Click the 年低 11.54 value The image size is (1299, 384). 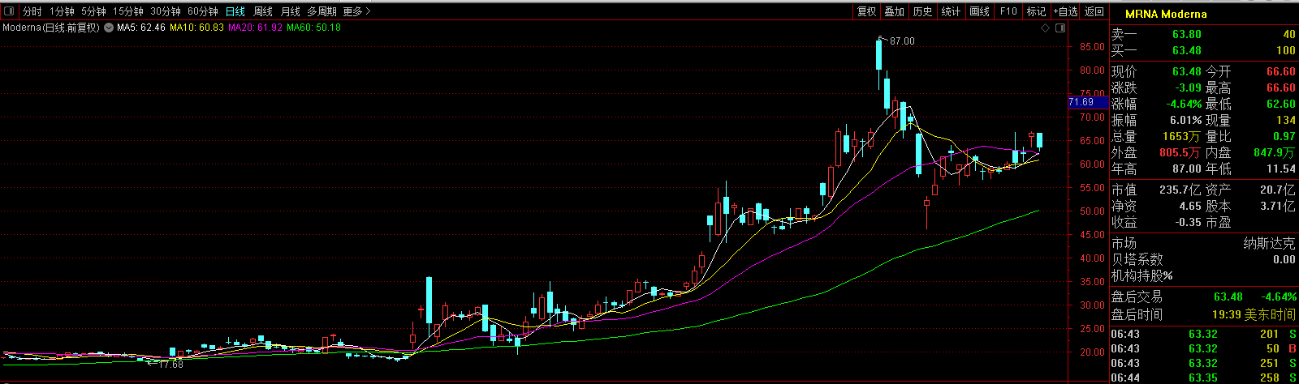pos(1281,169)
